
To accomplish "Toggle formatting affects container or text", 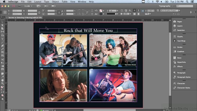I will [2, 92].
